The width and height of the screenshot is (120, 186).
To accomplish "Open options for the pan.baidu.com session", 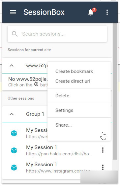I will pos(103,150).
